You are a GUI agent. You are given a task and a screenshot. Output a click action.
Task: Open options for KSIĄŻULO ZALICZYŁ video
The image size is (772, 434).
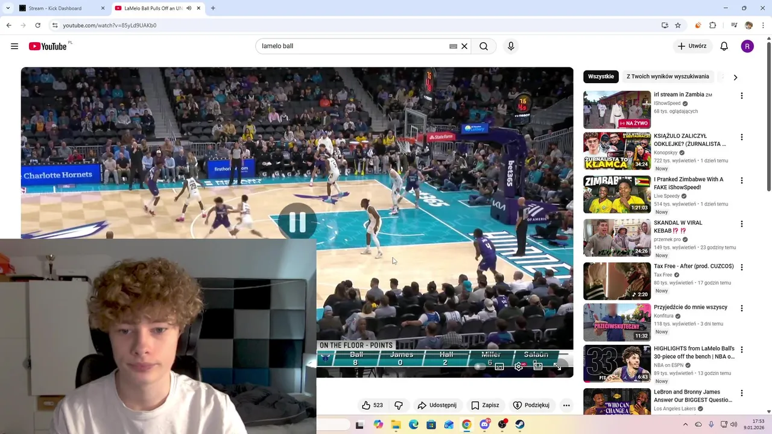point(741,137)
